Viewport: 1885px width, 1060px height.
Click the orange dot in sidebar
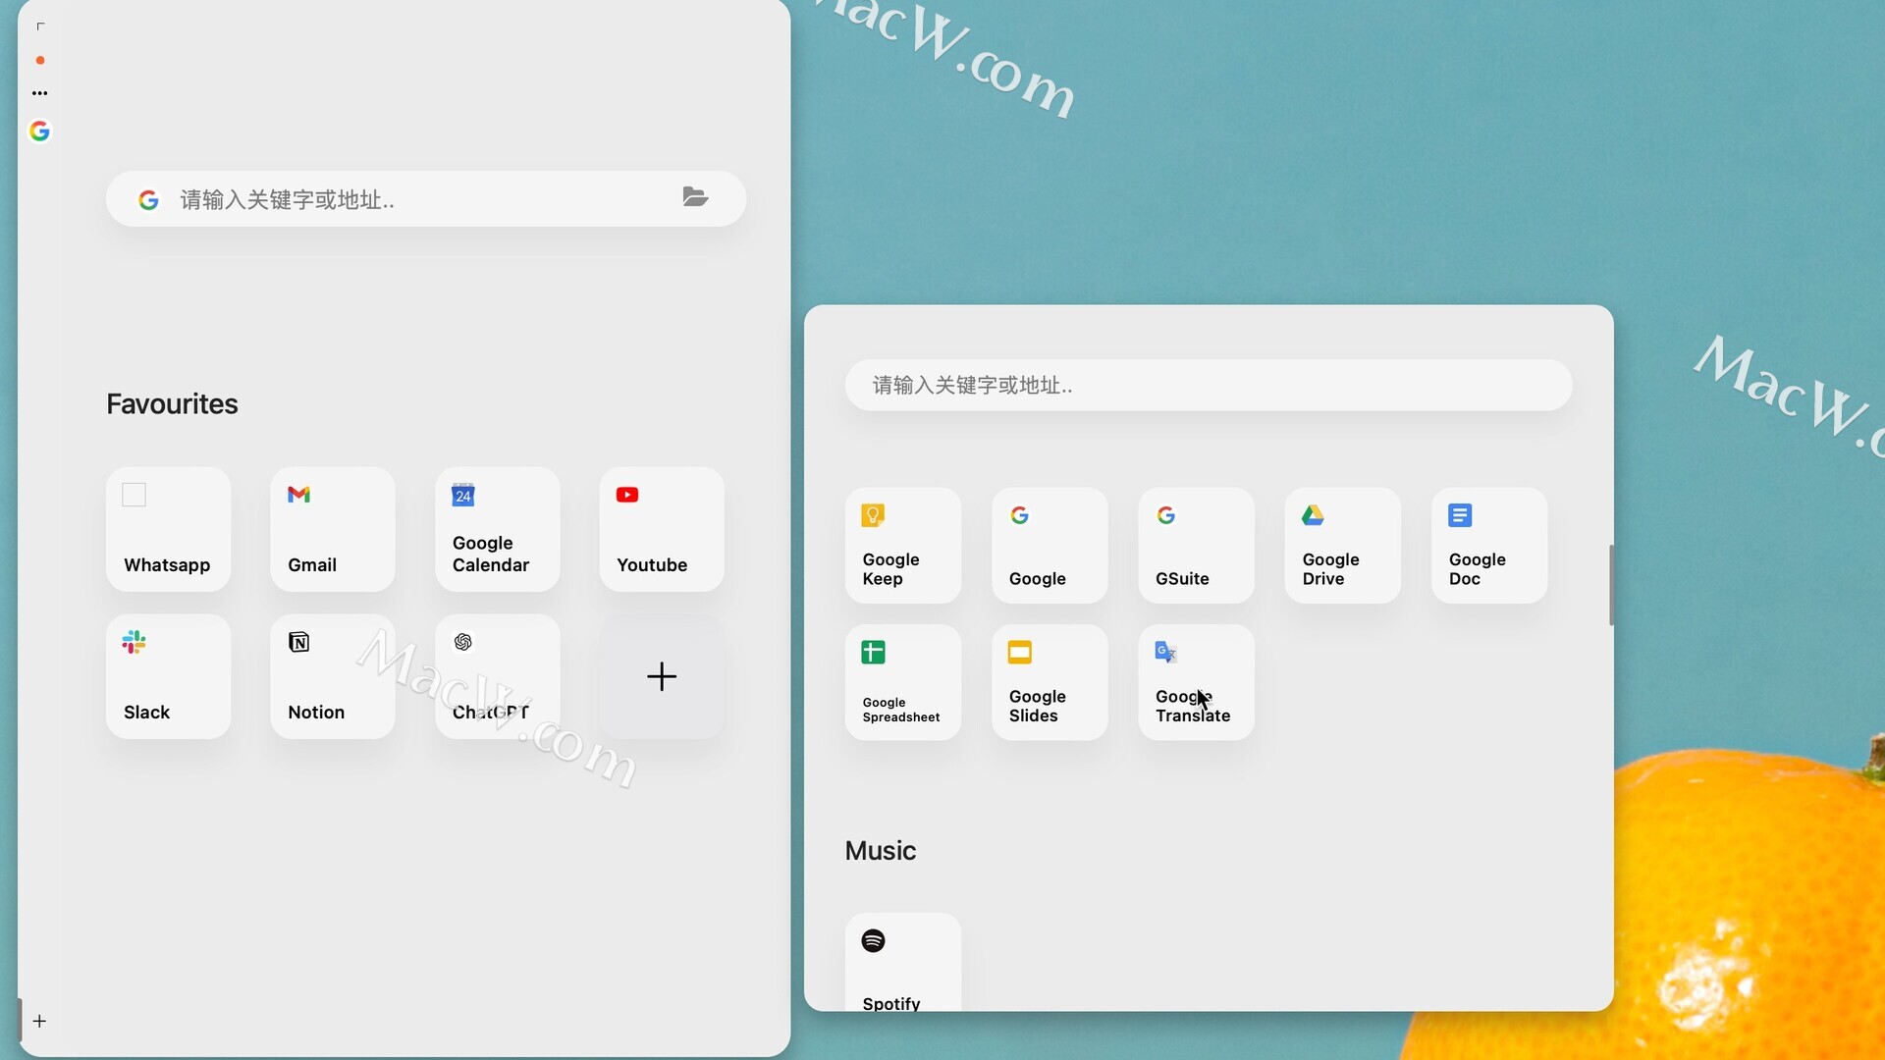tap(40, 60)
